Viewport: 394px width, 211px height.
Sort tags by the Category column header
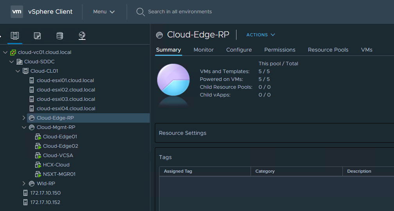(265, 171)
